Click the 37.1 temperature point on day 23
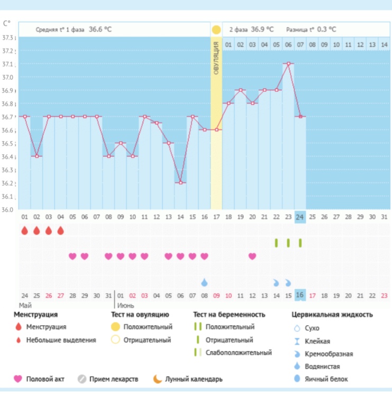 tap(288, 64)
